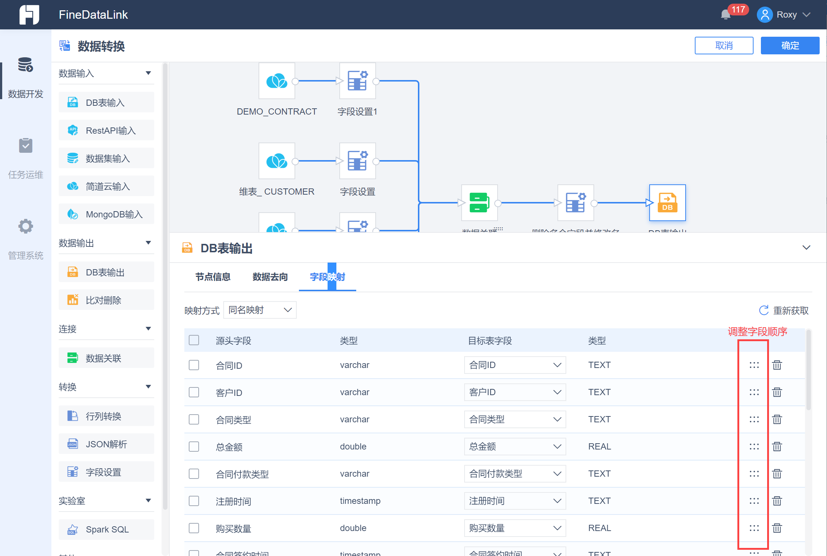This screenshot has height=556, width=827.
Task: Delete the 合同ID mapping row
Action: 777,365
